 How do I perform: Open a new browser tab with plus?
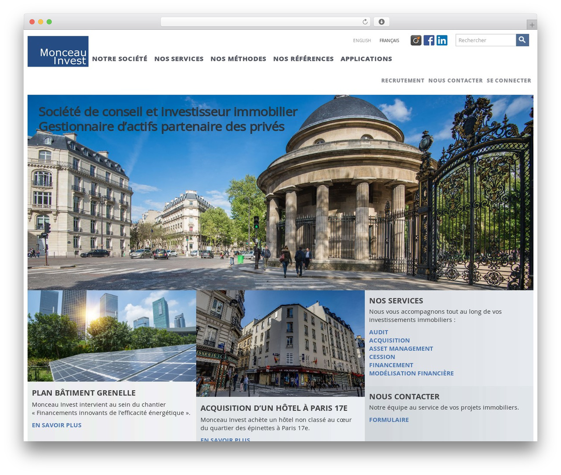[x=532, y=25]
